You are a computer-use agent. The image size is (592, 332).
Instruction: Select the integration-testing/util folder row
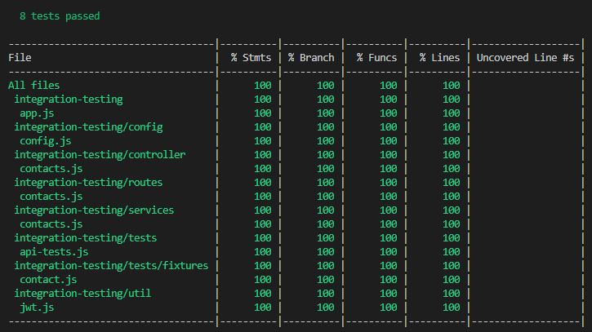tap(82, 293)
